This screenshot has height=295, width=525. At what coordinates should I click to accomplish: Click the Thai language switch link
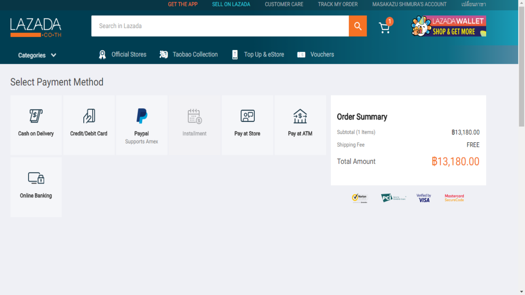pyautogui.click(x=473, y=4)
